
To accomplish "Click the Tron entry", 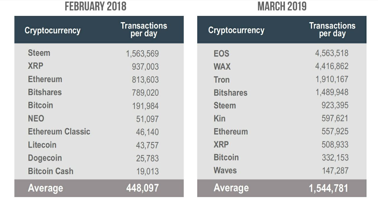I will (x=221, y=80).
